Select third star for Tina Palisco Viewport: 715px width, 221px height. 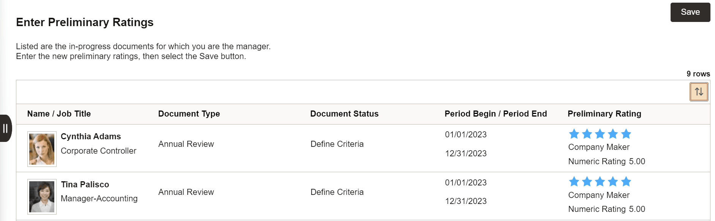click(600, 182)
